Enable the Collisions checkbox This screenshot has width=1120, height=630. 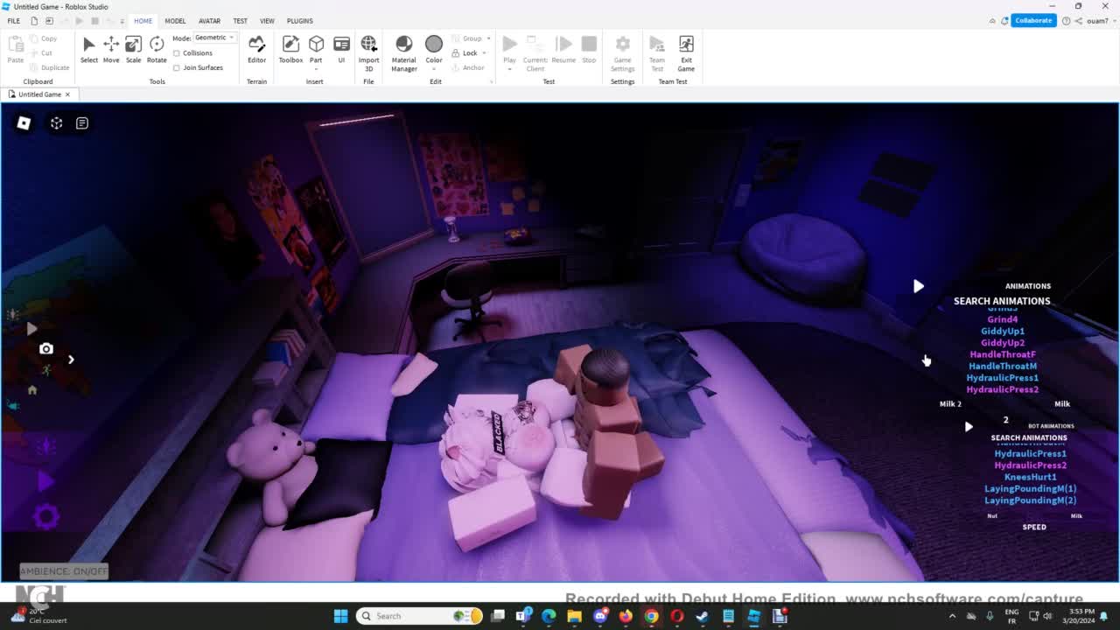point(177,53)
